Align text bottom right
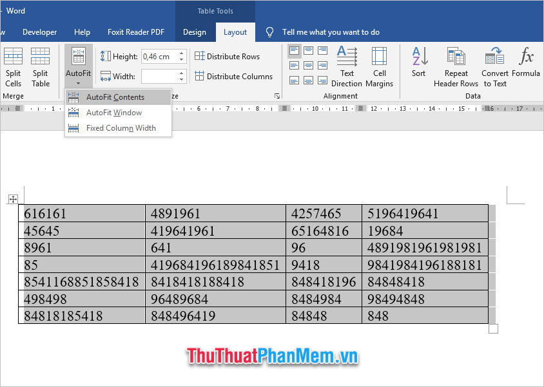Image resolution: width=544 pixels, height=387 pixels. [x=323, y=80]
